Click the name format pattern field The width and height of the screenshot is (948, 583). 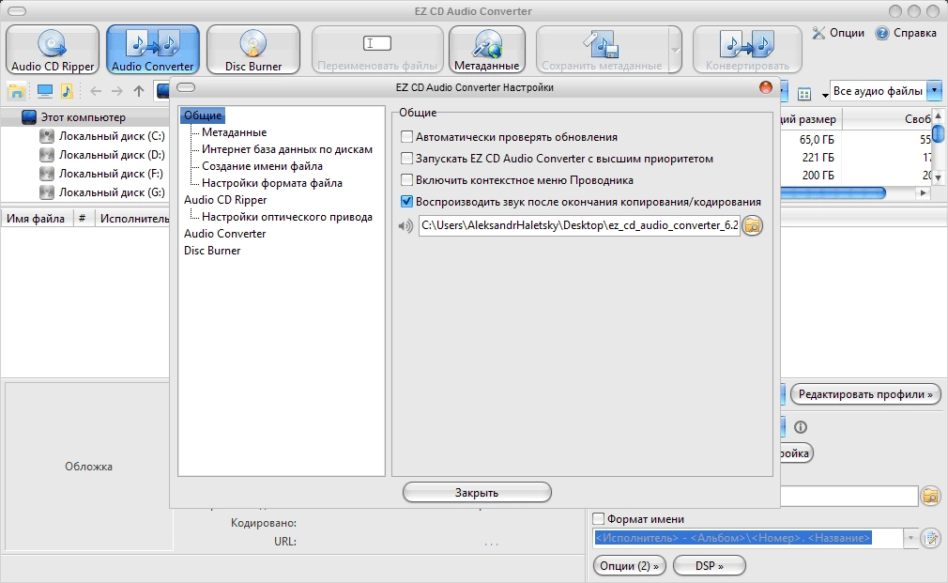(748, 538)
